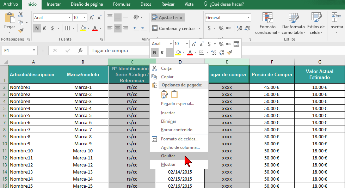Toggle italic K in mini toolbar
The image size is (345, 188).
point(162,53)
